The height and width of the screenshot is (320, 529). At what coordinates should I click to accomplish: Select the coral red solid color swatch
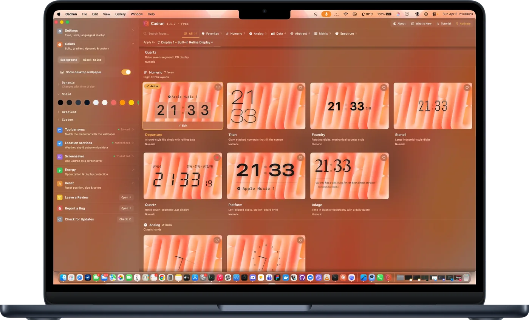coord(113,103)
